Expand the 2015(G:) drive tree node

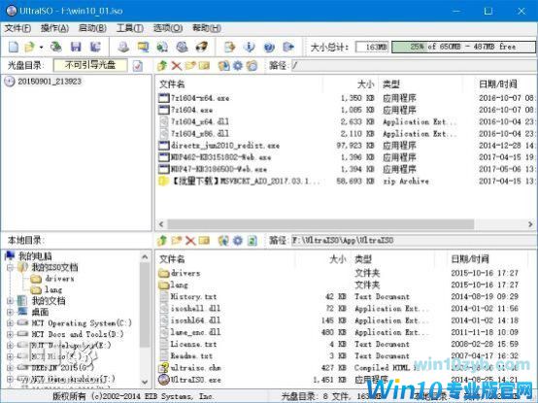[x=10, y=368]
